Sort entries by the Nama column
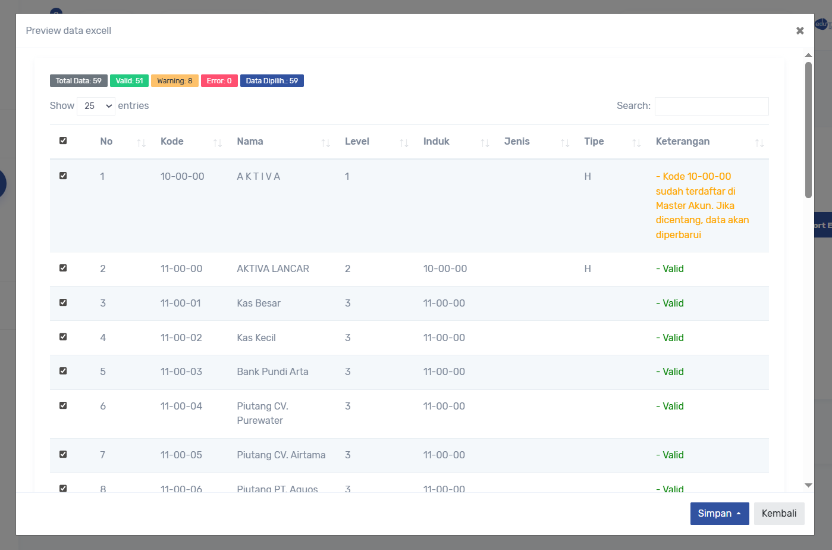The width and height of the screenshot is (832, 550). point(325,142)
